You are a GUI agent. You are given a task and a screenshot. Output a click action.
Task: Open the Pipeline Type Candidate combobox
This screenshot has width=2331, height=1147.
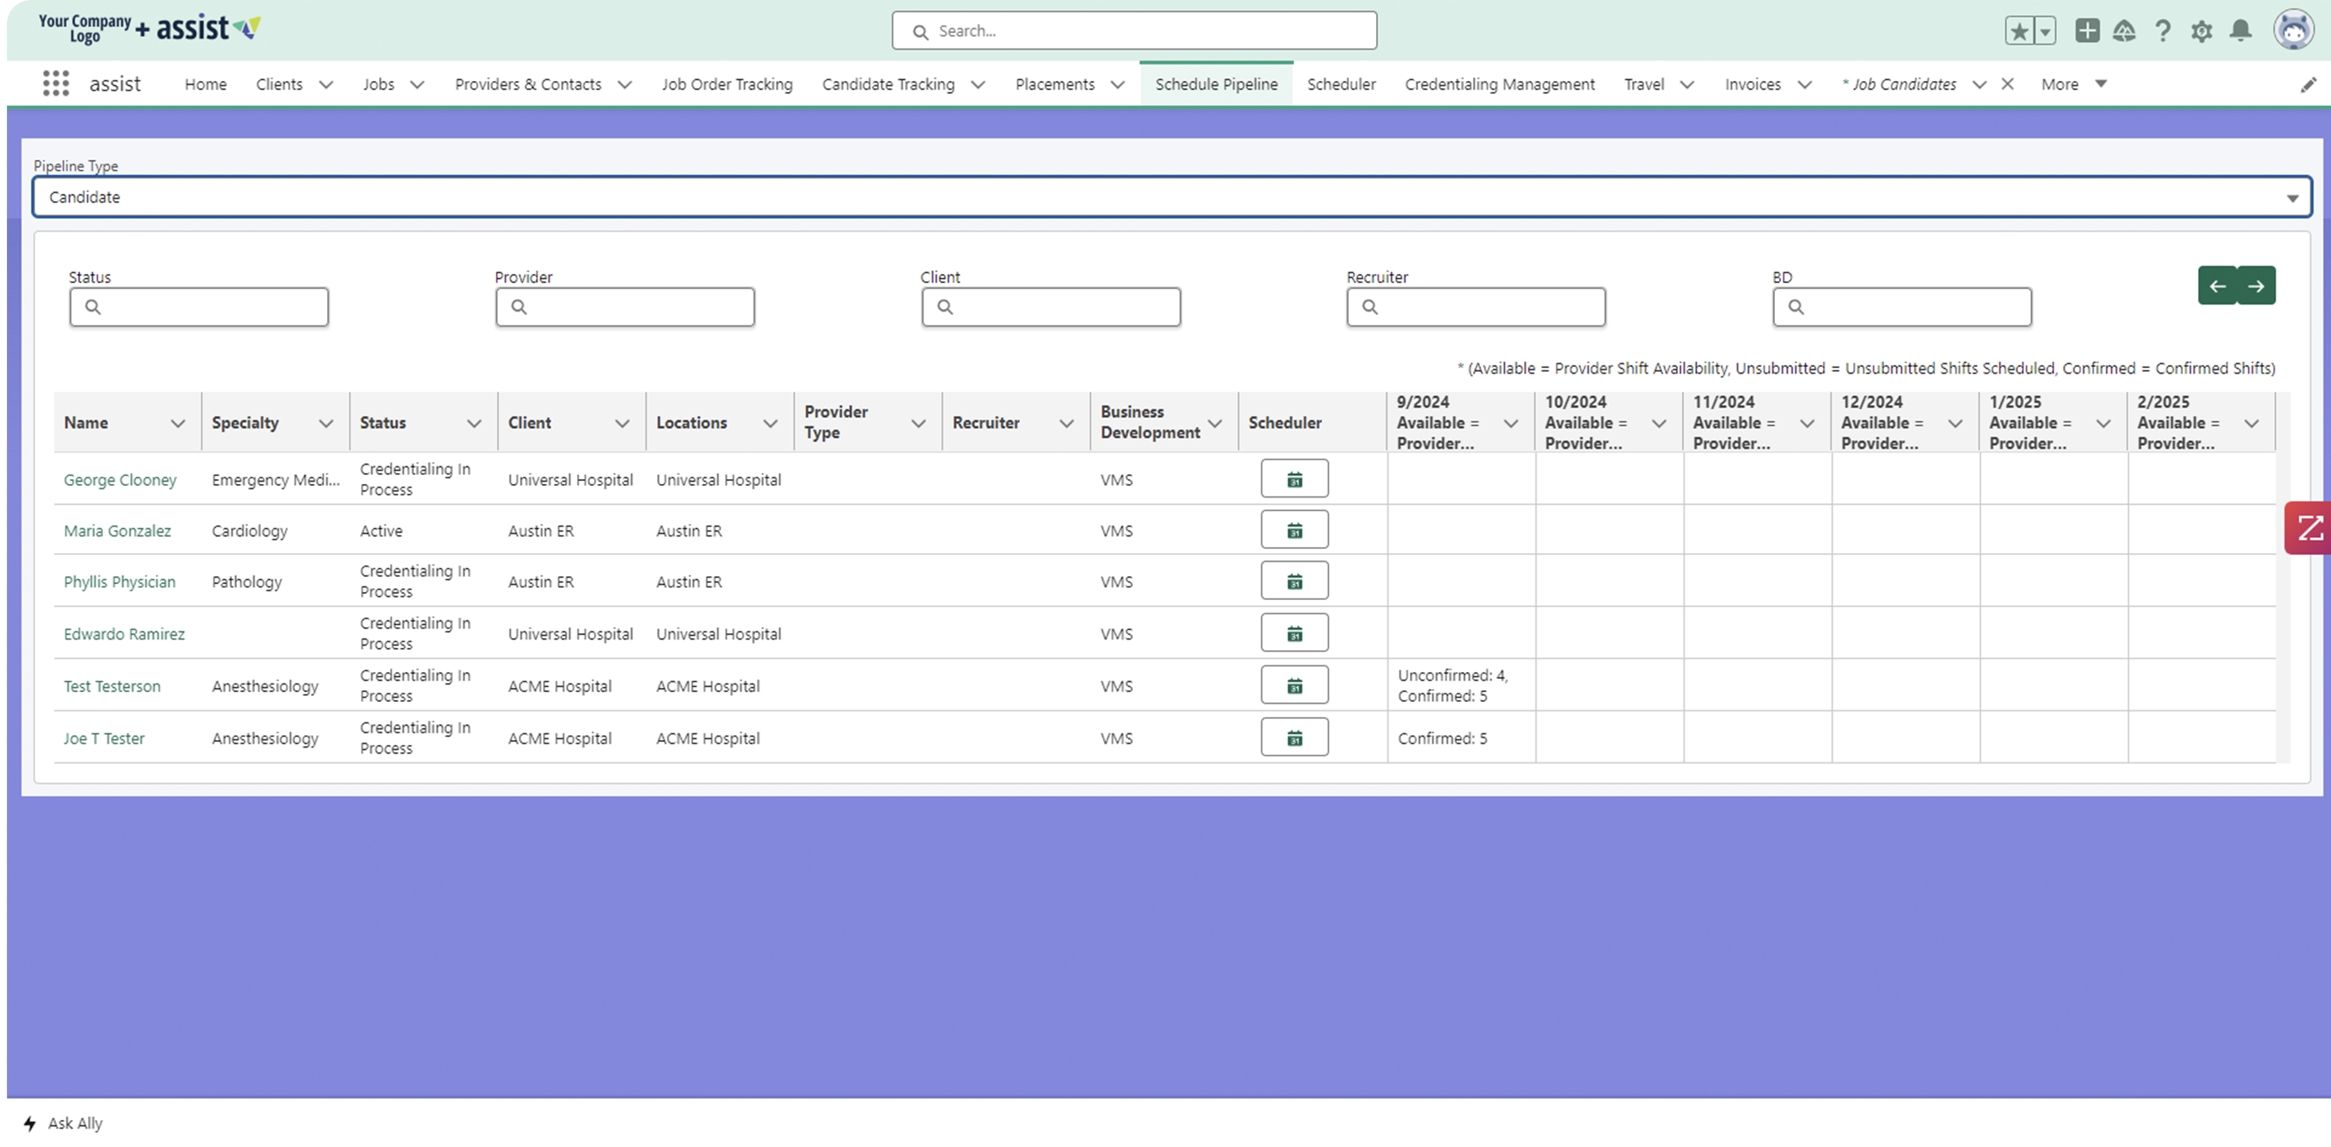click(1172, 197)
